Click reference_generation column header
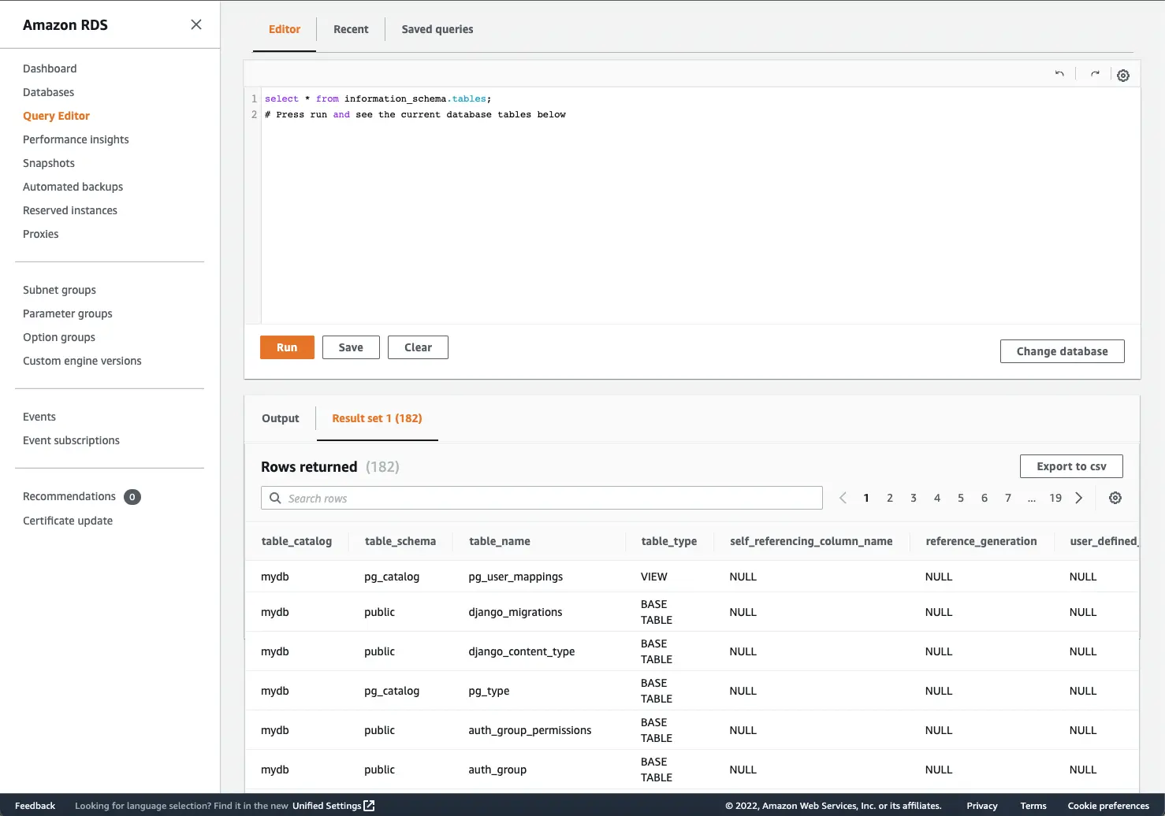Viewport: 1165px width, 816px height. (981, 541)
